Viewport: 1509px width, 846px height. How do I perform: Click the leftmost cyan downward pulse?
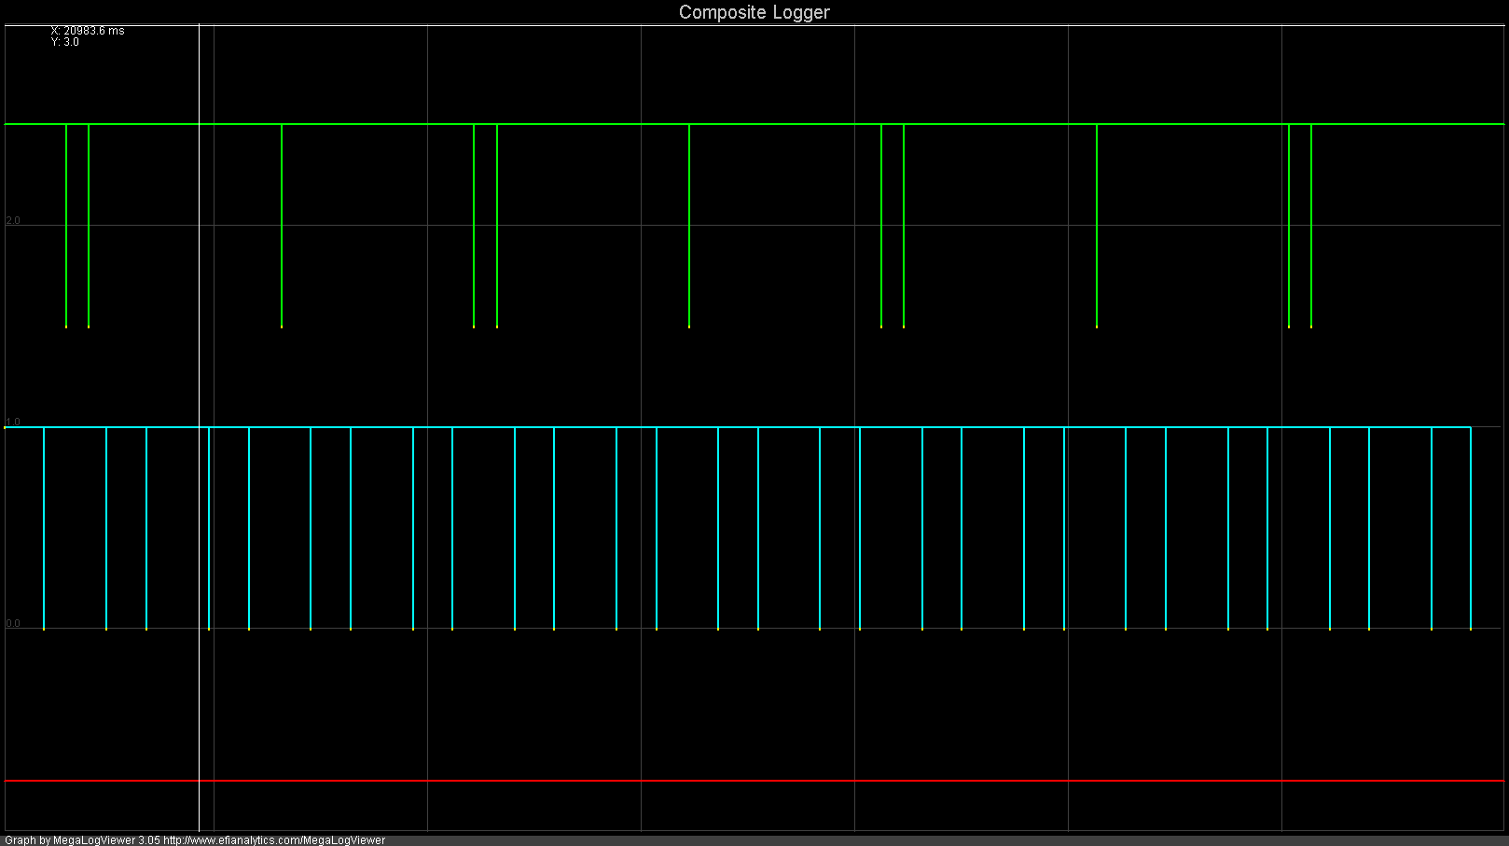[44, 527]
